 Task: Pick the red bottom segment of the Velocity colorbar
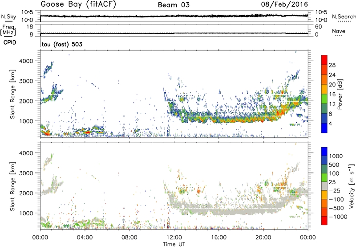(x=324, y=221)
